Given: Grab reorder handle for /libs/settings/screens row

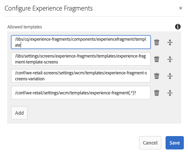Looking at the screenshot, I should (x=170, y=59).
